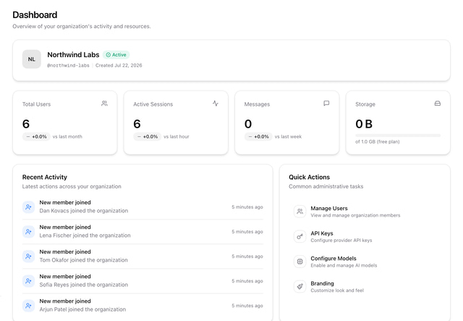Click the Dashboard page heading

[x=35, y=14]
